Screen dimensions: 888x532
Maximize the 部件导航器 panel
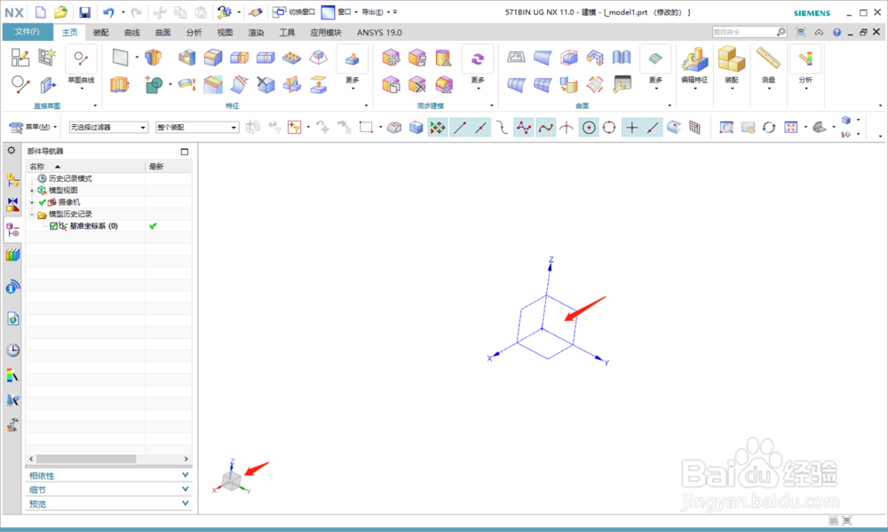[x=184, y=152]
